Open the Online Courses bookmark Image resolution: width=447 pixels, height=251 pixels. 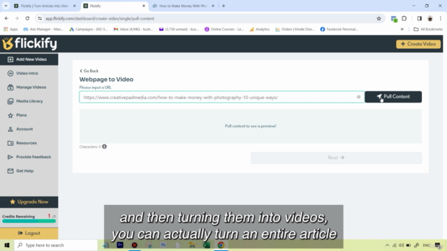point(224,29)
